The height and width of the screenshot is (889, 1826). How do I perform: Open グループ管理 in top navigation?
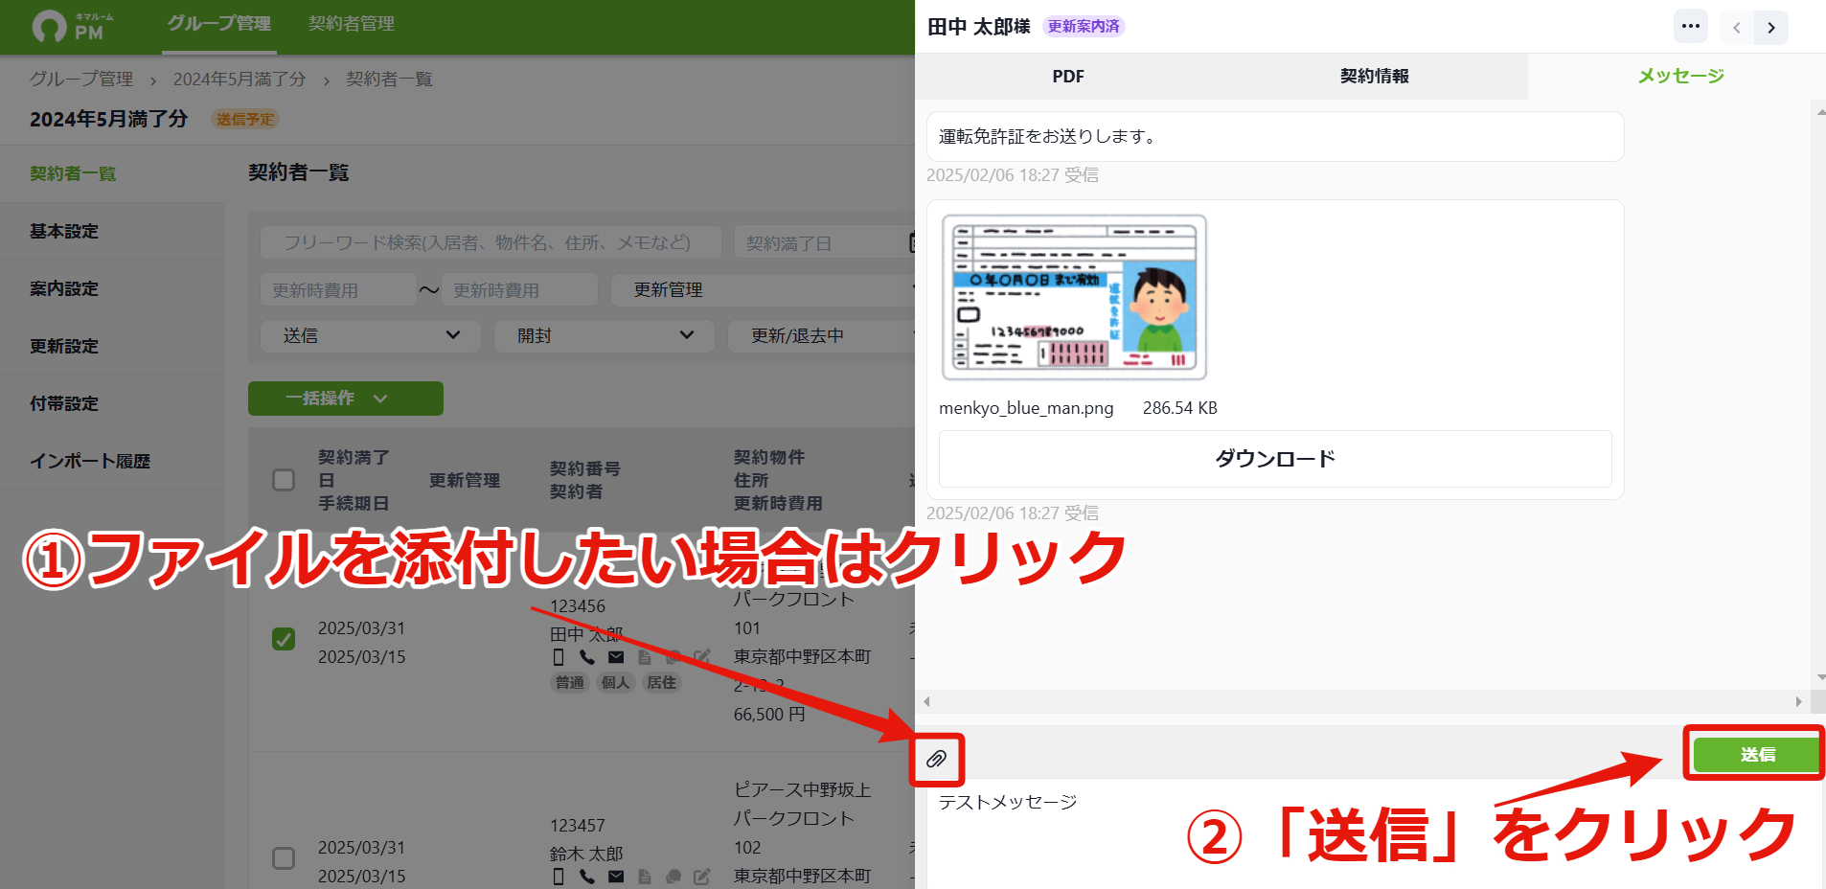219,24
